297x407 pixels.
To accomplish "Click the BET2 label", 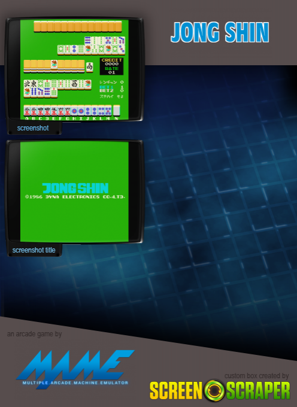I will tap(107, 91).
